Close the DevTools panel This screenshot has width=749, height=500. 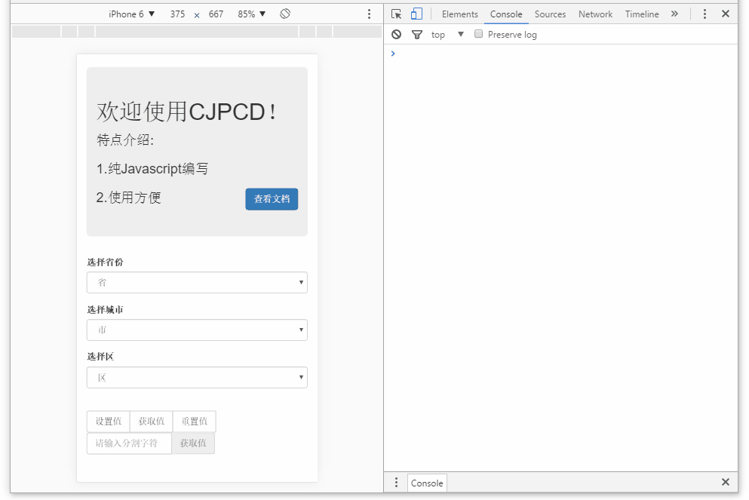pyautogui.click(x=726, y=14)
